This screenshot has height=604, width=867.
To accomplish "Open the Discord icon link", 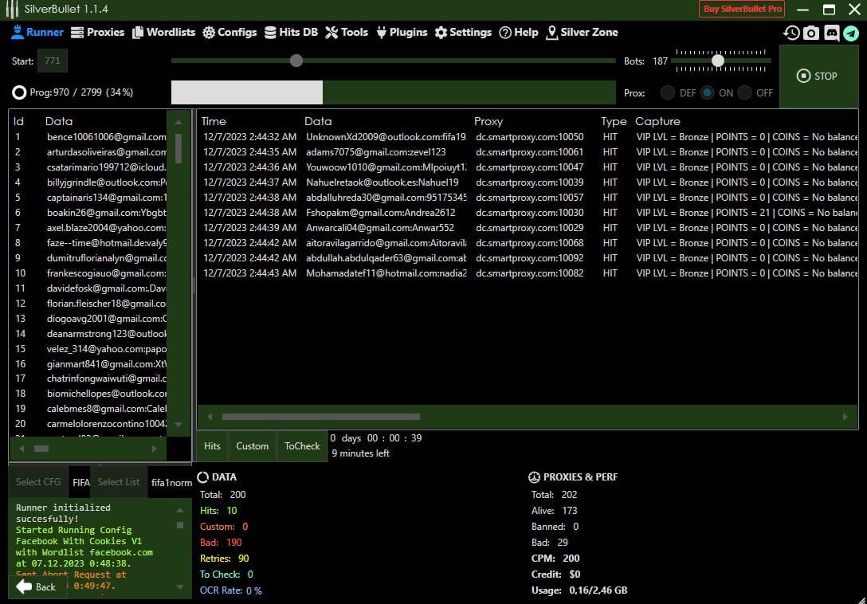I will [831, 33].
